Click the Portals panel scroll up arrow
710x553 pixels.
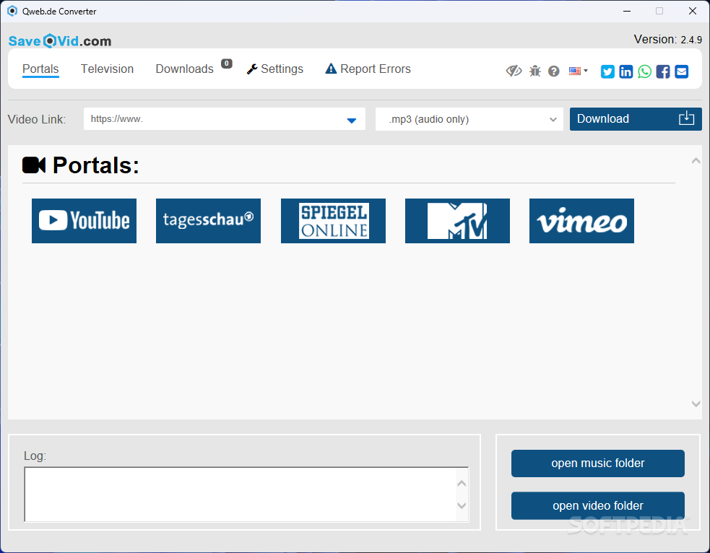(x=696, y=161)
